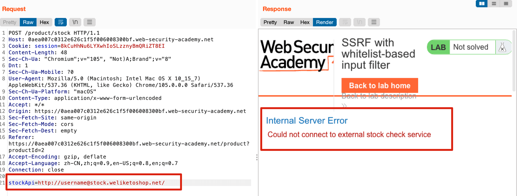Viewport: 517px width, 196px height.
Task: Select Raw tab in Request panel
Action: pos(28,22)
